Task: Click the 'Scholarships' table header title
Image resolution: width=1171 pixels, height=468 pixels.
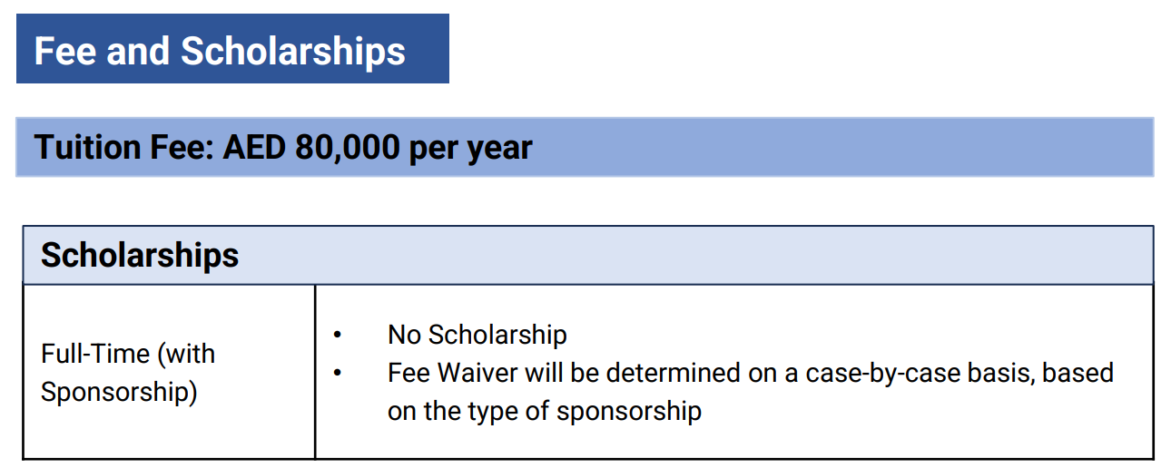Action: [x=140, y=256]
